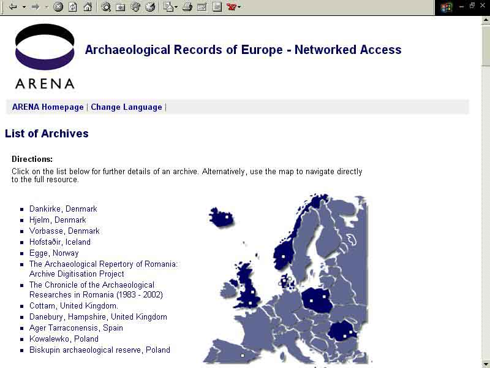Expand the red icon's dropdown arrow
Image resolution: width=490 pixels, height=368 pixels.
pyautogui.click(x=239, y=7)
